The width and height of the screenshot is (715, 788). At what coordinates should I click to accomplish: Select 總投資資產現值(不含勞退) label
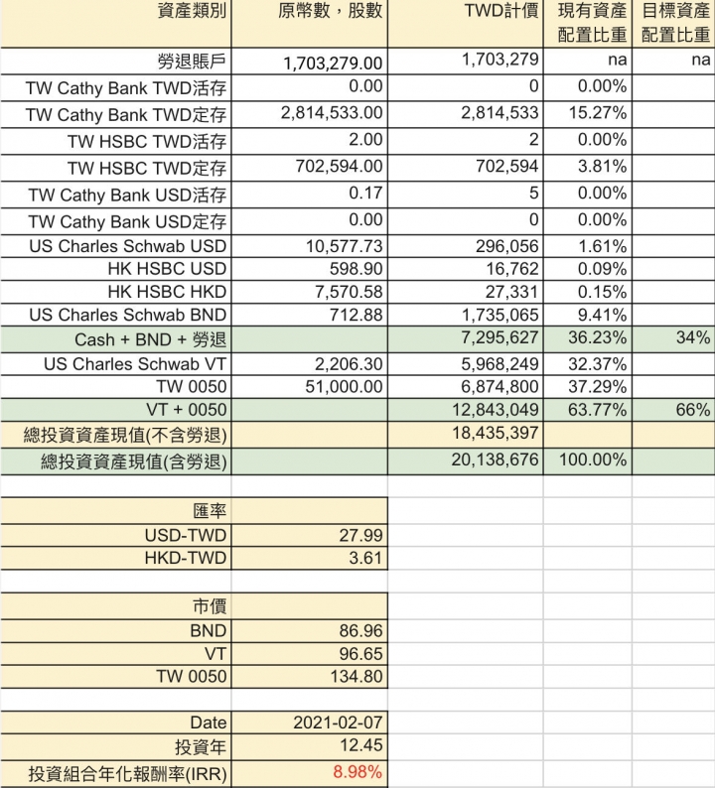tap(115, 435)
